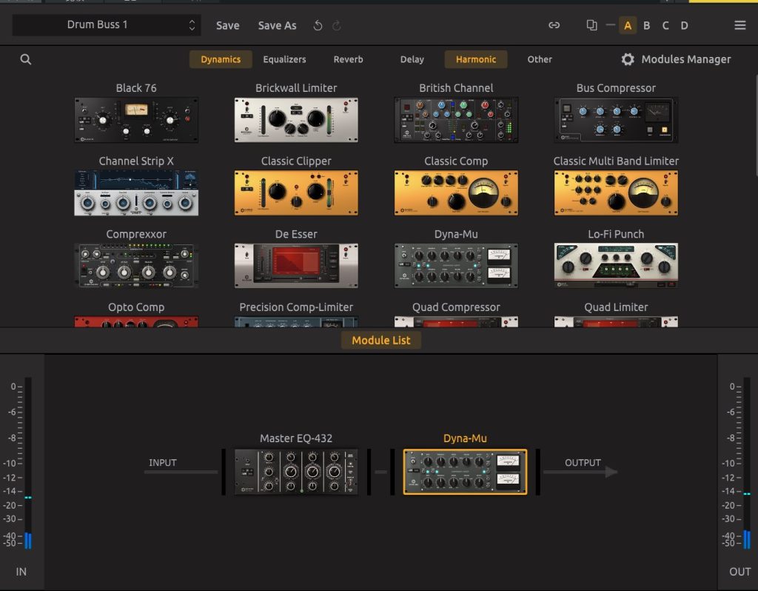
Task: Toggle the Harmonic category filter
Action: pyautogui.click(x=476, y=59)
